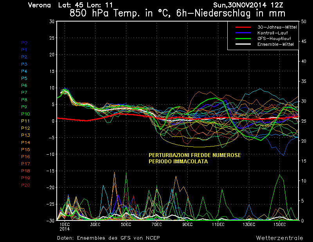Viewport: 313px width, 242px height.
Task: Select the P2 ensemble member label
Action: pyautogui.click(x=24, y=57)
